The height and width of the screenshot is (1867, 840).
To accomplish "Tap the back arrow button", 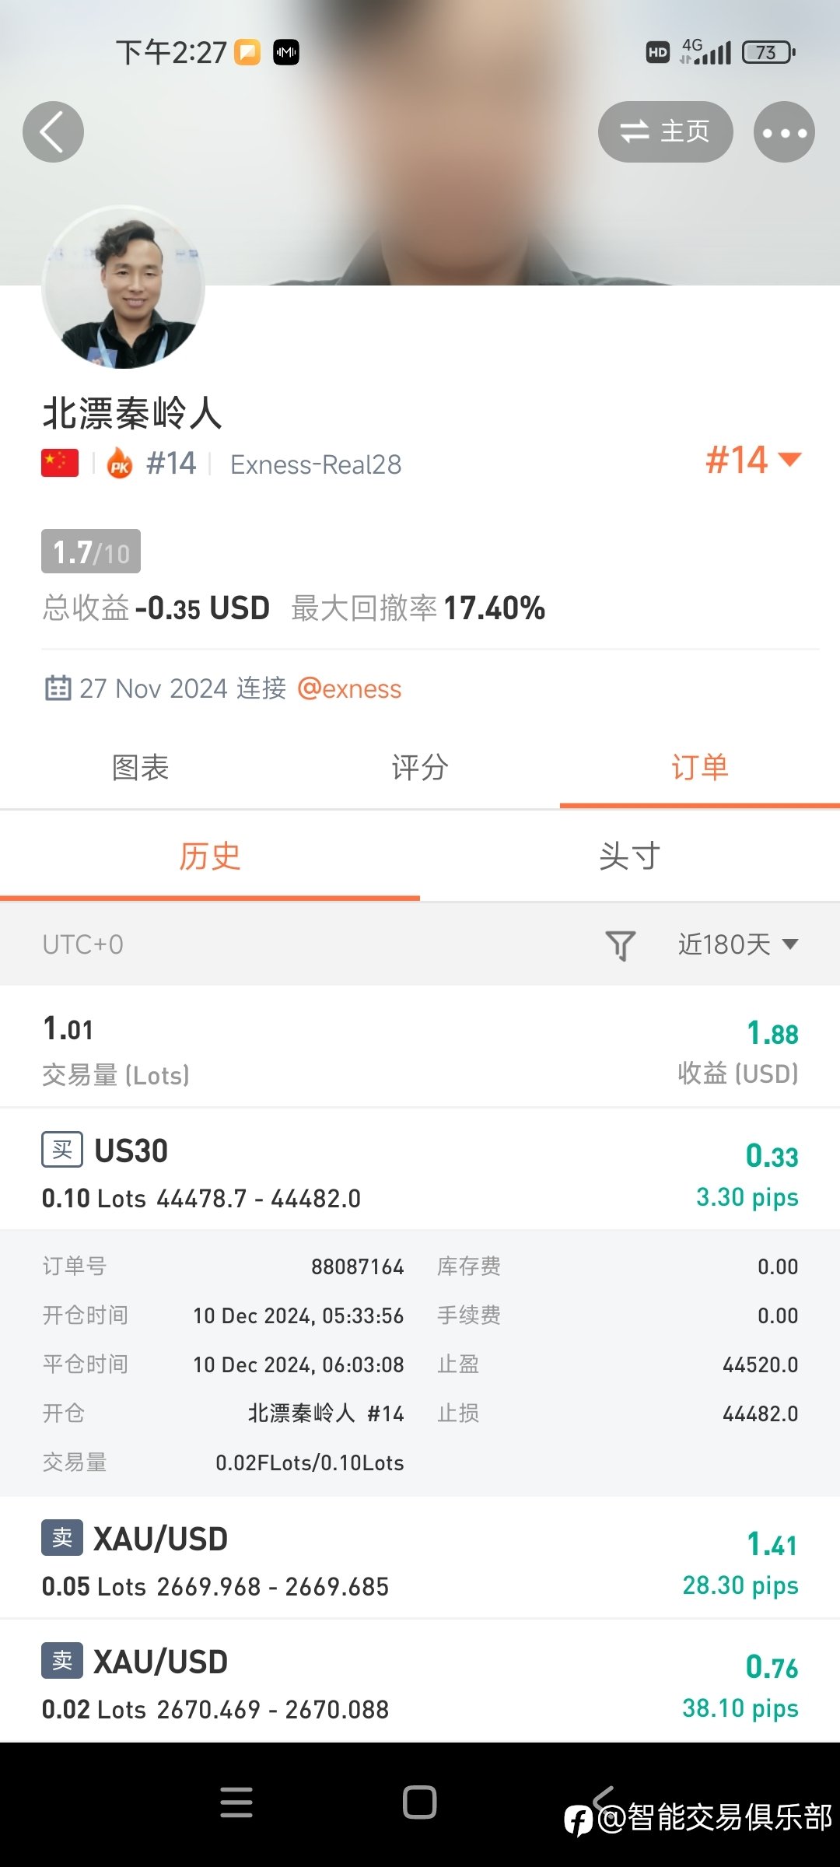I will pos(53,132).
